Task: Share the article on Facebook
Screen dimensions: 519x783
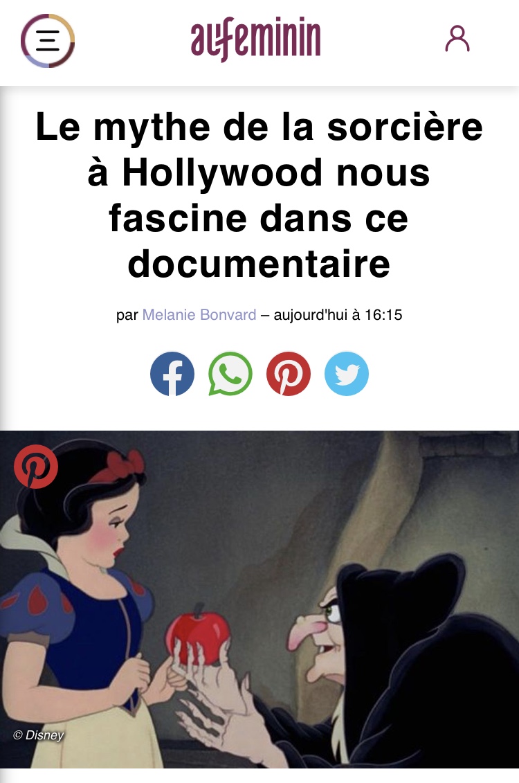Action: coord(172,374)
